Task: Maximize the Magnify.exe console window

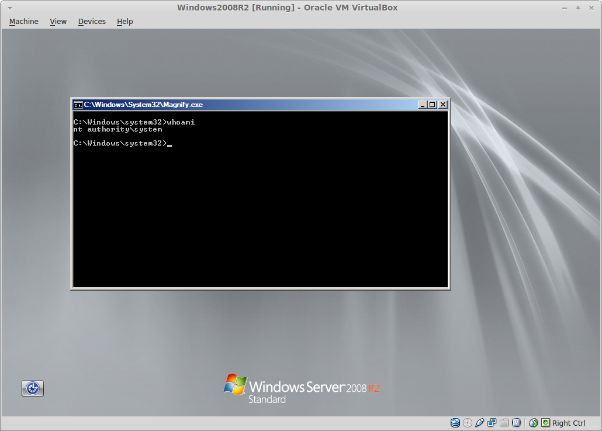Action: (x=433, y=105)
